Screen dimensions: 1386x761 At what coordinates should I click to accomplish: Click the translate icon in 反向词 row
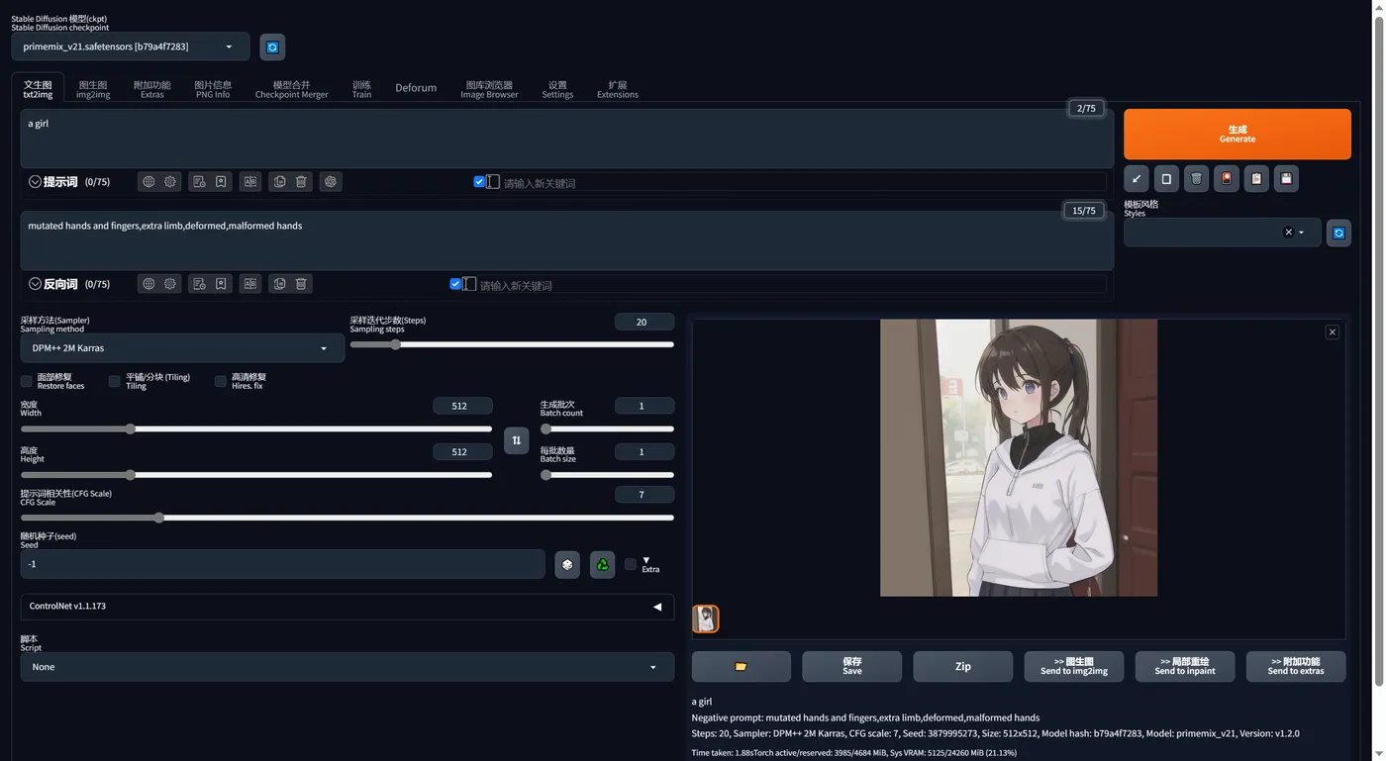[x=250, y=284]
